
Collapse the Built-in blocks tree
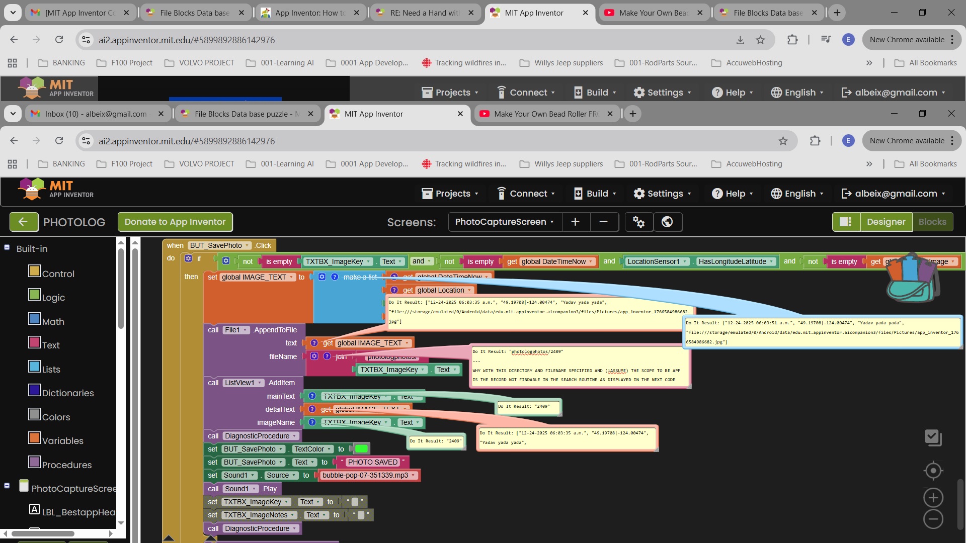tap(7, 247)
